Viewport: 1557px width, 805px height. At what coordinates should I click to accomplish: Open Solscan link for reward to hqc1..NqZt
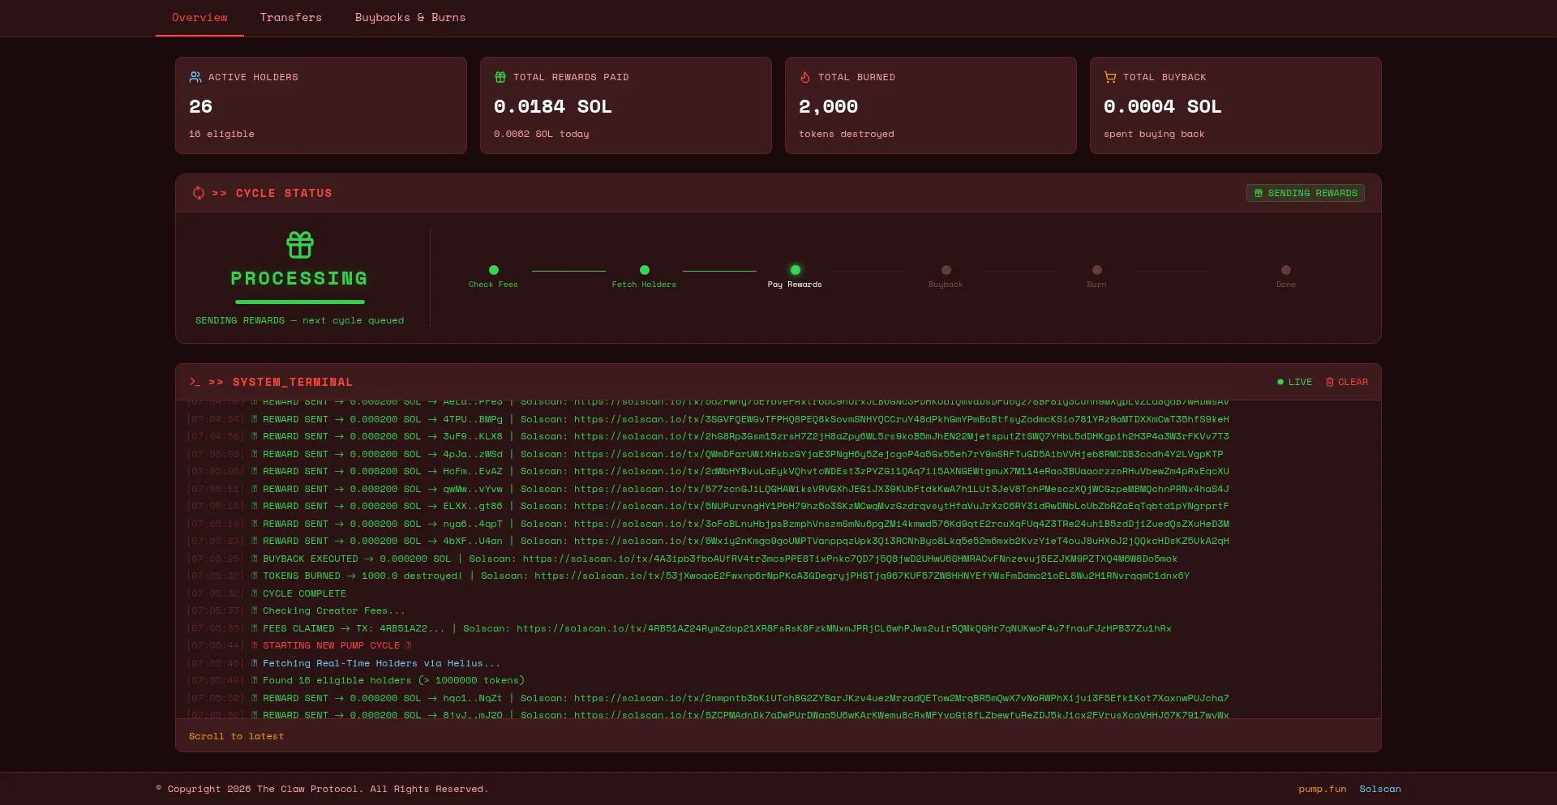(902, 698)
